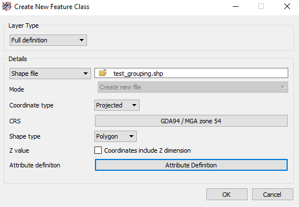Viewport: 299px width, 207px height.
Task: Click the GDA94 / MGA zone 54 CRS button
Action: coord(191,121)
